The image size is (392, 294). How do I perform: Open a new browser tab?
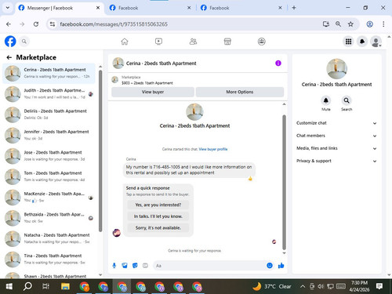click(x=294, y=8)
